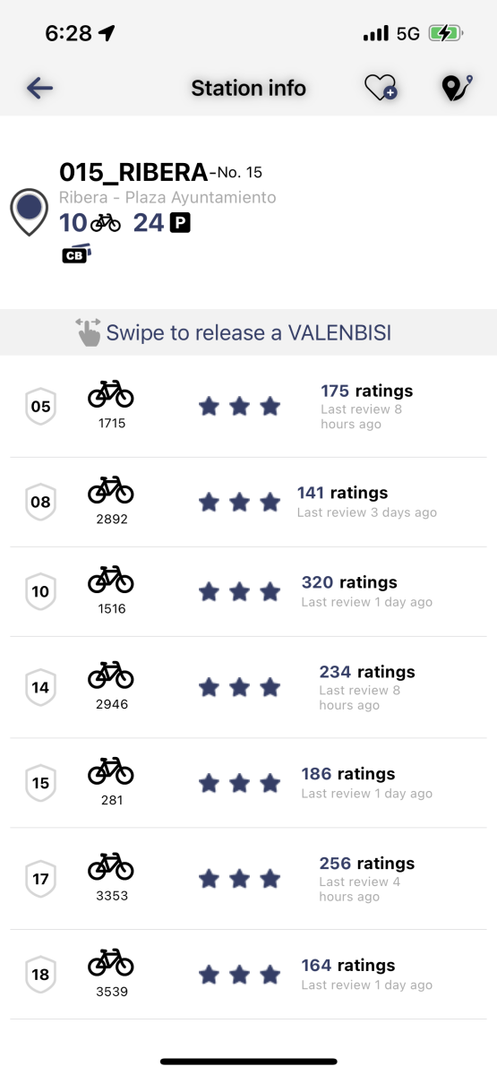The width and height of the screenshot is (497, 1075).
Task: Tap the back arrow icon
Action: pos(40,87)
